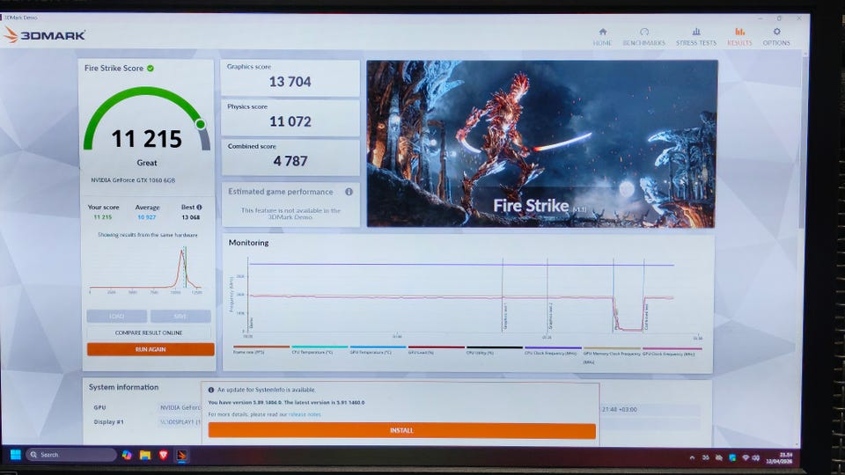Click Compare Result Online
845x475 pixels.
click(149, 332)
